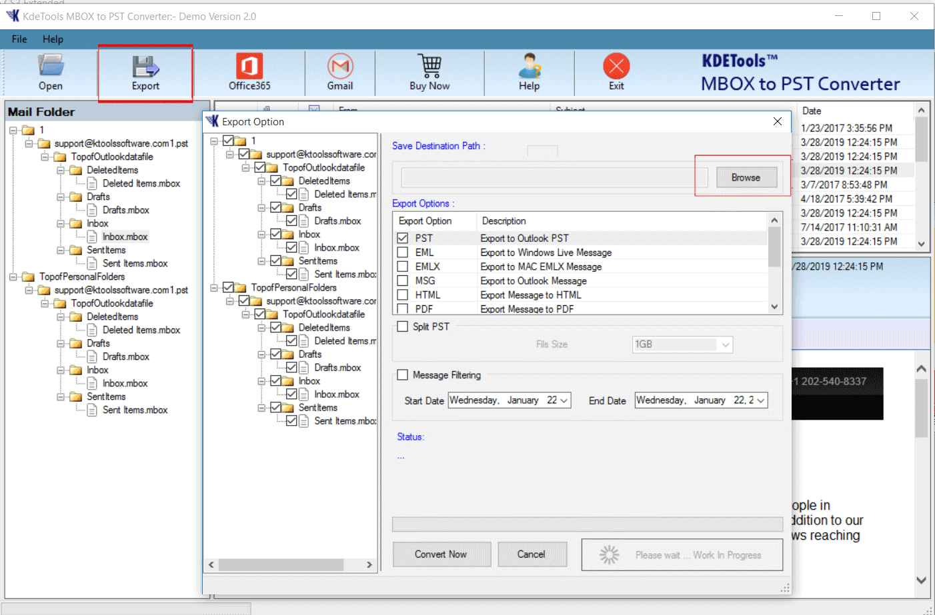Click the destination path input field
935x615 pixels.
pyautogui.click(x=554, y=177)
